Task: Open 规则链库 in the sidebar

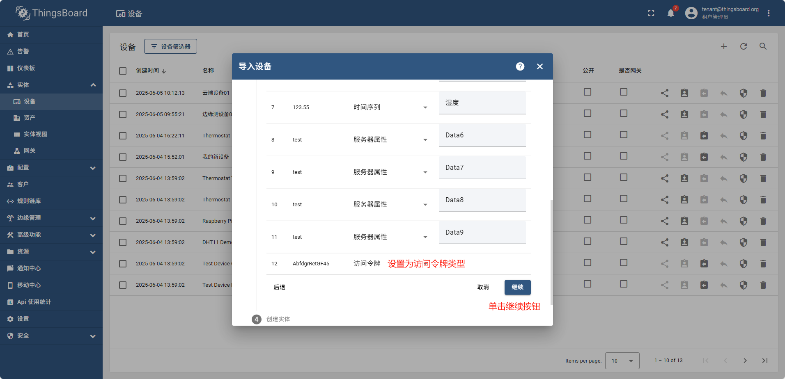Action: pos(29,201)
